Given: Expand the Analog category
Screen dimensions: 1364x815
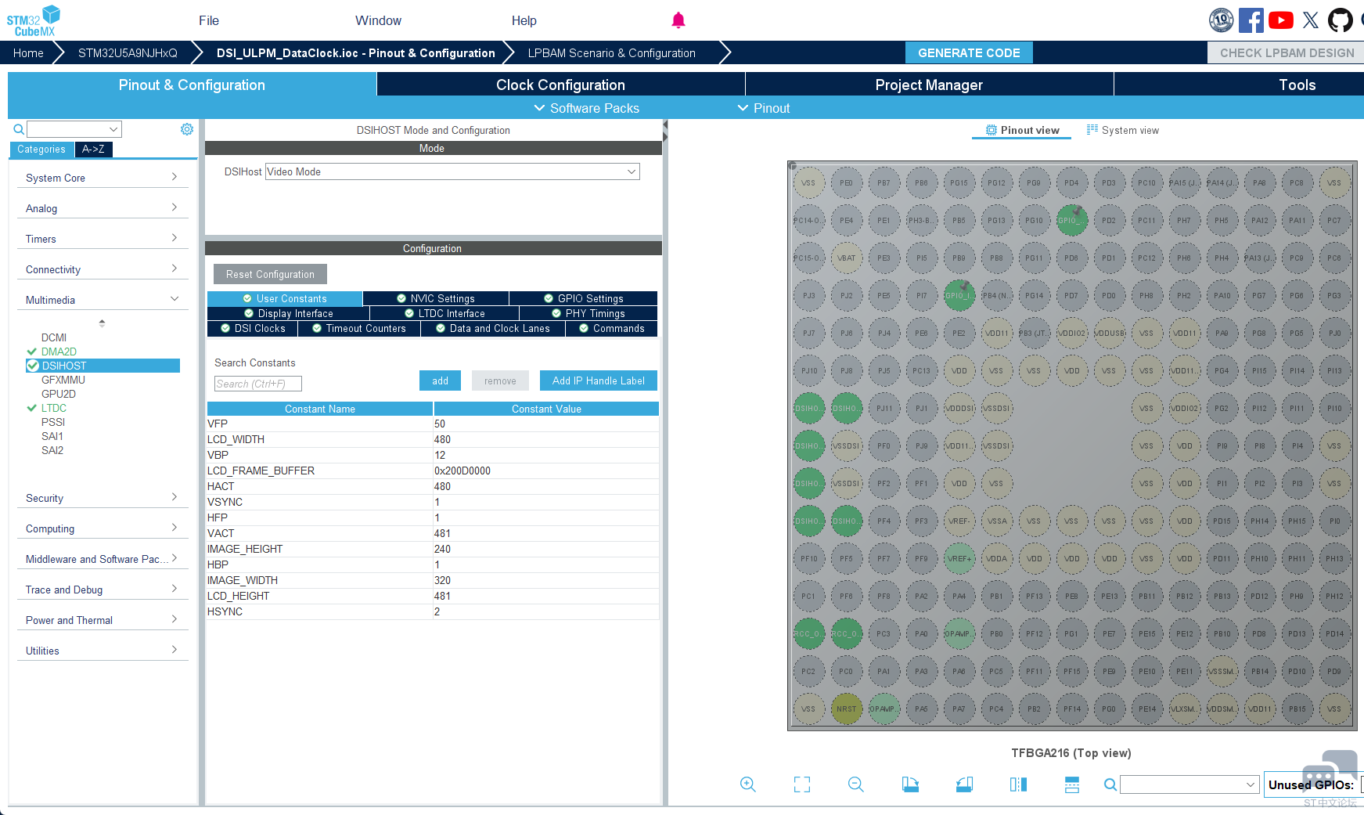Looking at the screenshot, I should (x=102, y=208).
